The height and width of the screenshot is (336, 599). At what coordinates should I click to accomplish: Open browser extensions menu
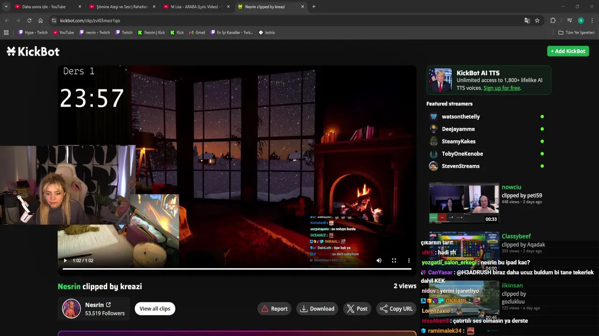click(x=553, y=21)
